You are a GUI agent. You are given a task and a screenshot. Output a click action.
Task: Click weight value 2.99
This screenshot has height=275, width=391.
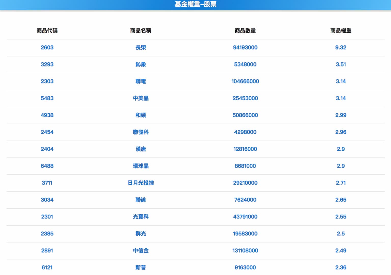pos(341,115)
